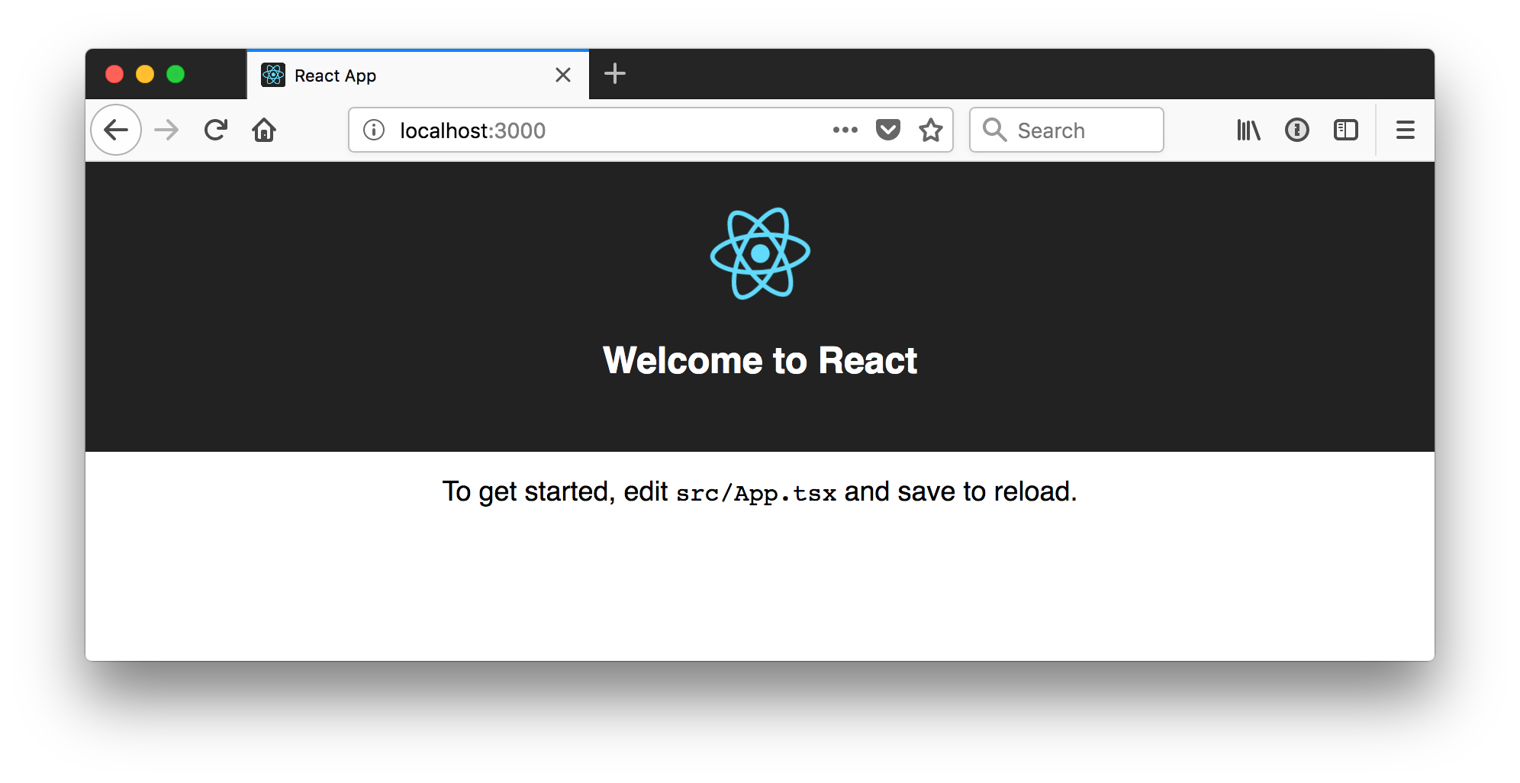Toggle the browser sidebar
Screen dimensions: 1520x783
coord(1345,130)
